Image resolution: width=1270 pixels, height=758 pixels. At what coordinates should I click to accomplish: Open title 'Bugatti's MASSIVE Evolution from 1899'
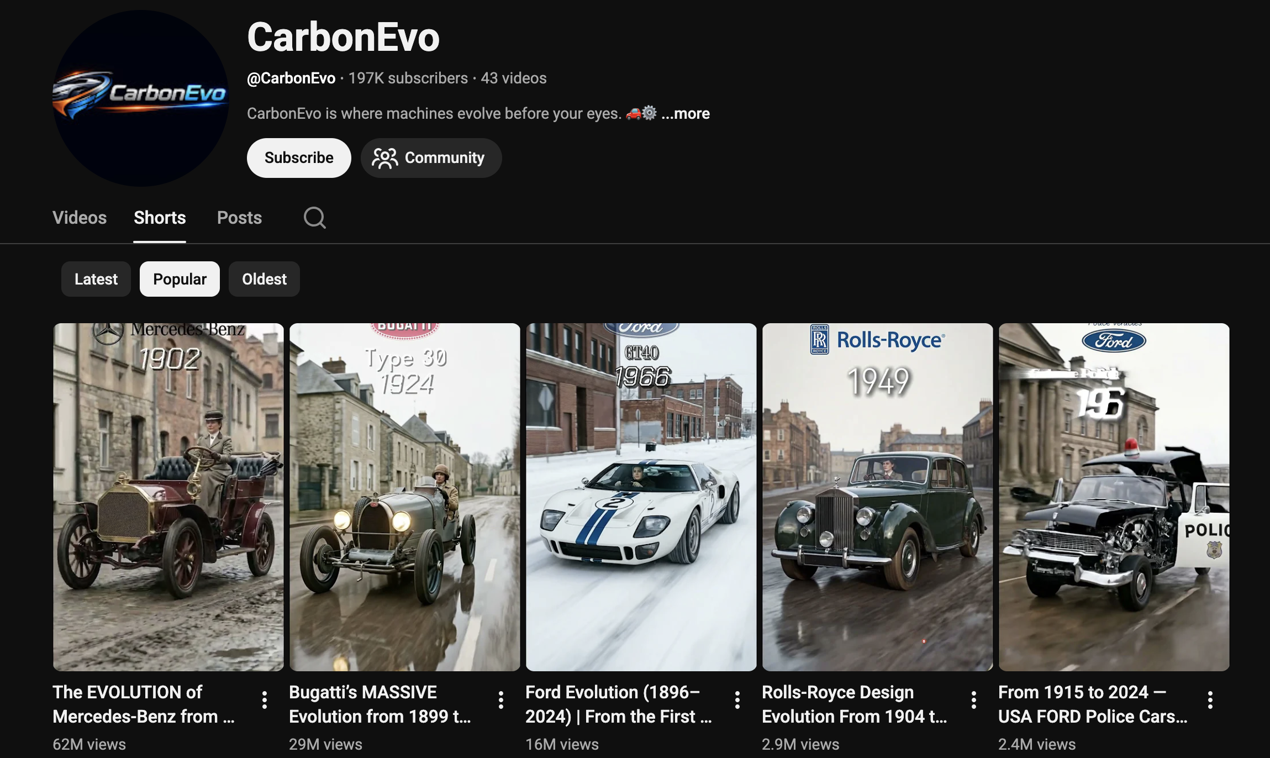tap(380, 704)
